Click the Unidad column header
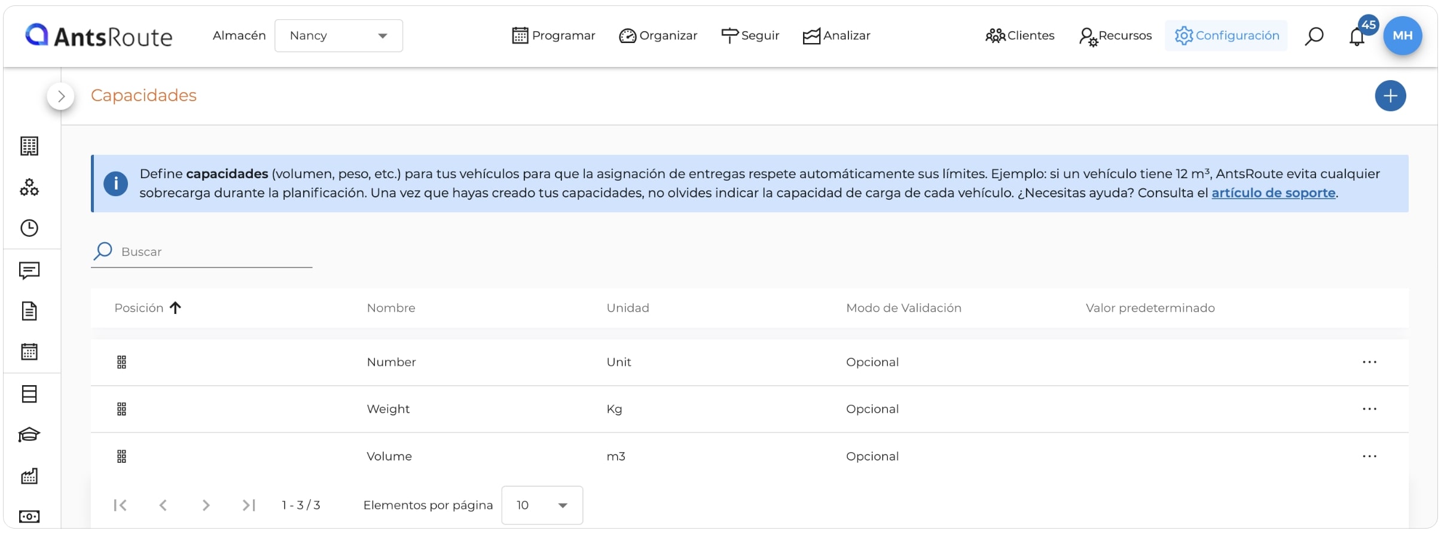Screen dimensions: 1441x534 [x=628, y=308]
